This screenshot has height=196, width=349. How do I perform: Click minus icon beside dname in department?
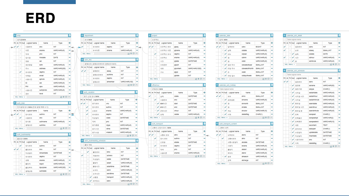(137, 50)
